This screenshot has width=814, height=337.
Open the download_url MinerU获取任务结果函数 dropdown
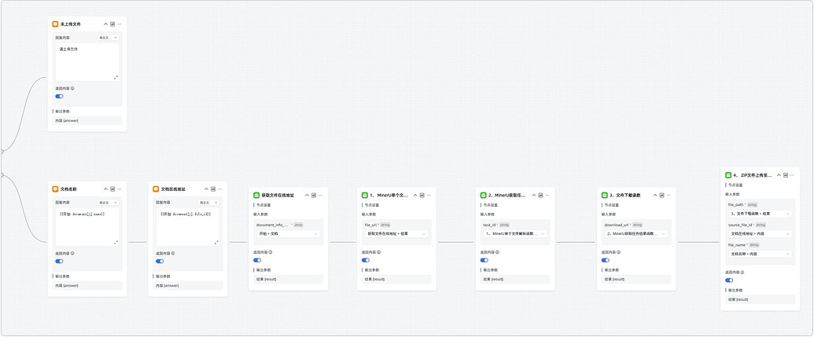pos(636,234)
